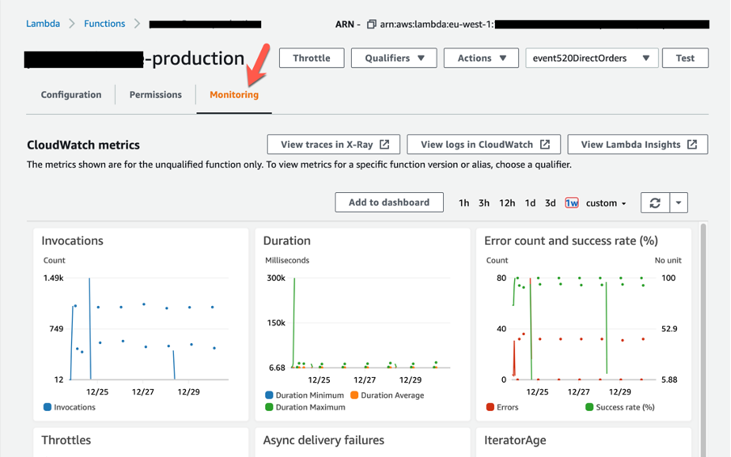This screenshot has height=457, width=731.
Task: Click external link icon on View traces in X-Ray
Action: (384, 145)
